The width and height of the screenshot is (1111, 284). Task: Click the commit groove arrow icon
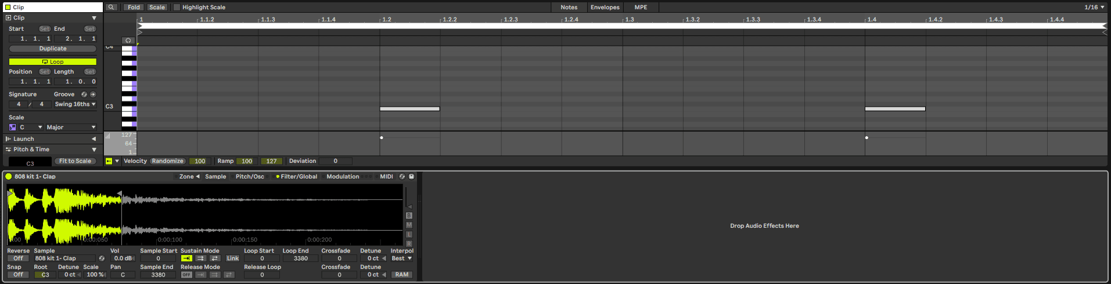click(93, 94)
